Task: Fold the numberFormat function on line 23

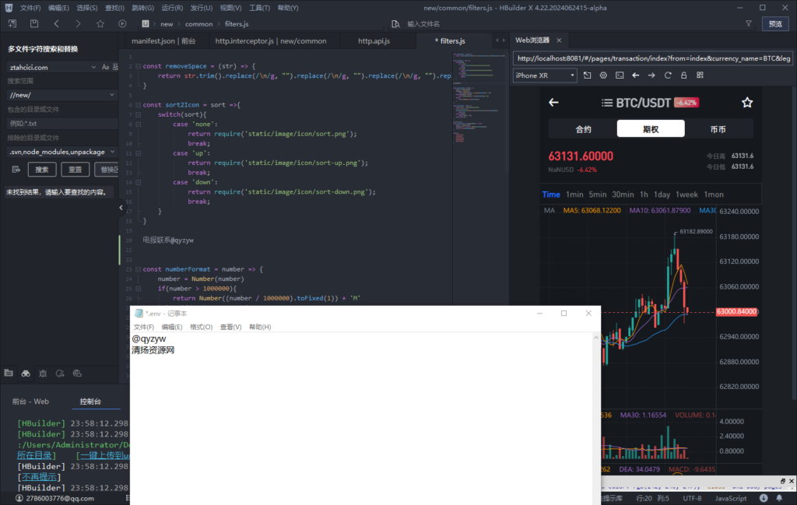Action: (x=138, y=269)
